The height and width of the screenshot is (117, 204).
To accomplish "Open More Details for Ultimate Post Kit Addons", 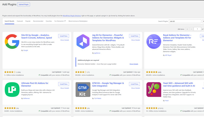I will click(65, 88).
